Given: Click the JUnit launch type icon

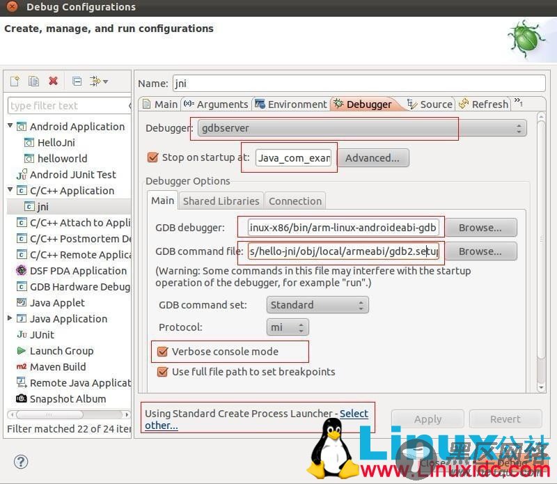Looking at the screenshot, I should pos(22,334).
